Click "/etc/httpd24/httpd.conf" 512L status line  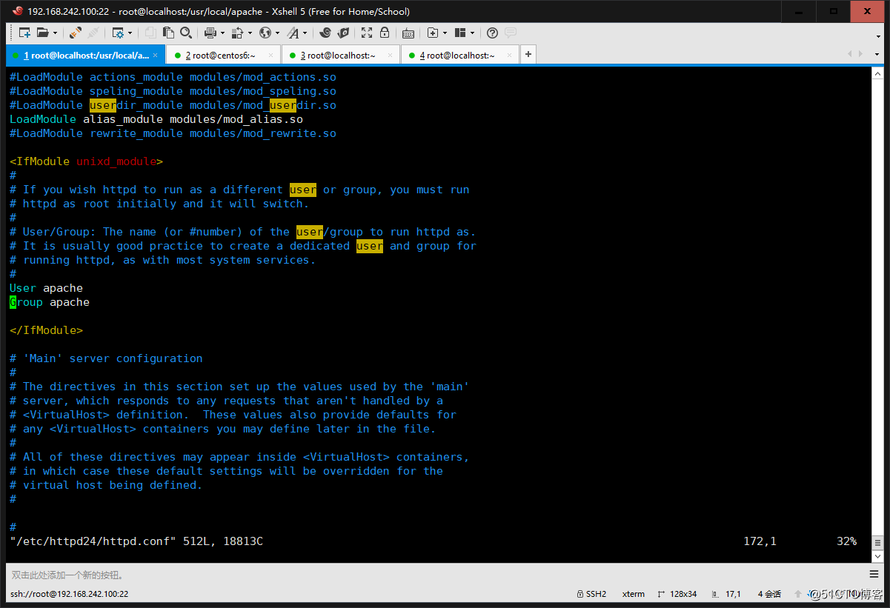point(136,541)
